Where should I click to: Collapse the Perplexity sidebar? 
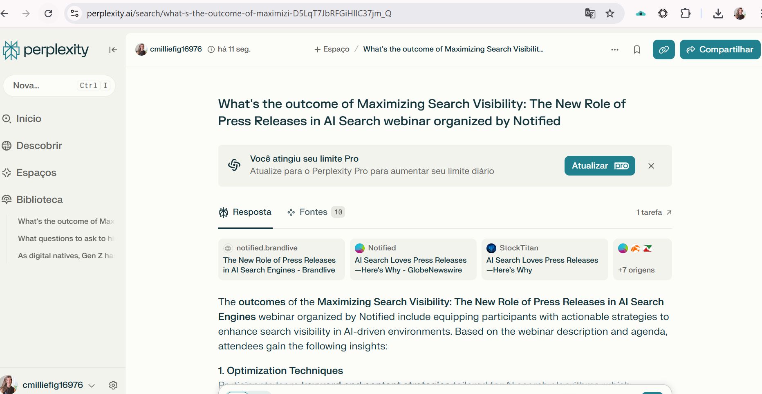(113, 50)
